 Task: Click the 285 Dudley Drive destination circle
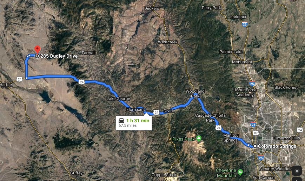(37, 56)
